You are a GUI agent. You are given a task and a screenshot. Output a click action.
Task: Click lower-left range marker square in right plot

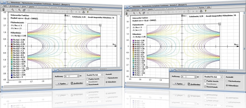(147, 67)
